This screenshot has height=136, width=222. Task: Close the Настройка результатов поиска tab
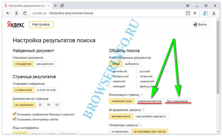coord(49,6)
